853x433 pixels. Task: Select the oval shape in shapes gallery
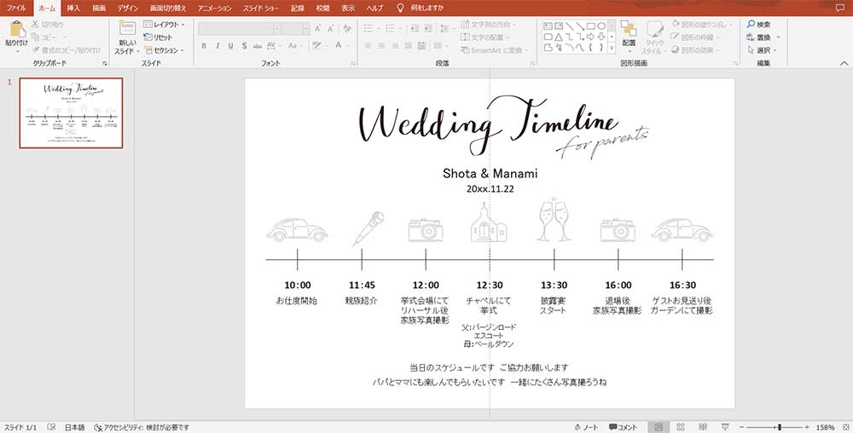pyautogui.click(x=601, y=26)
